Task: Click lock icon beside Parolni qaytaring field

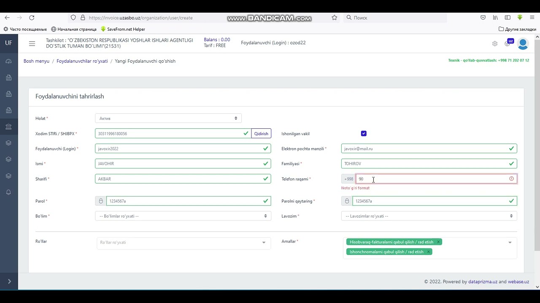Action: click(x=347, y=201)
